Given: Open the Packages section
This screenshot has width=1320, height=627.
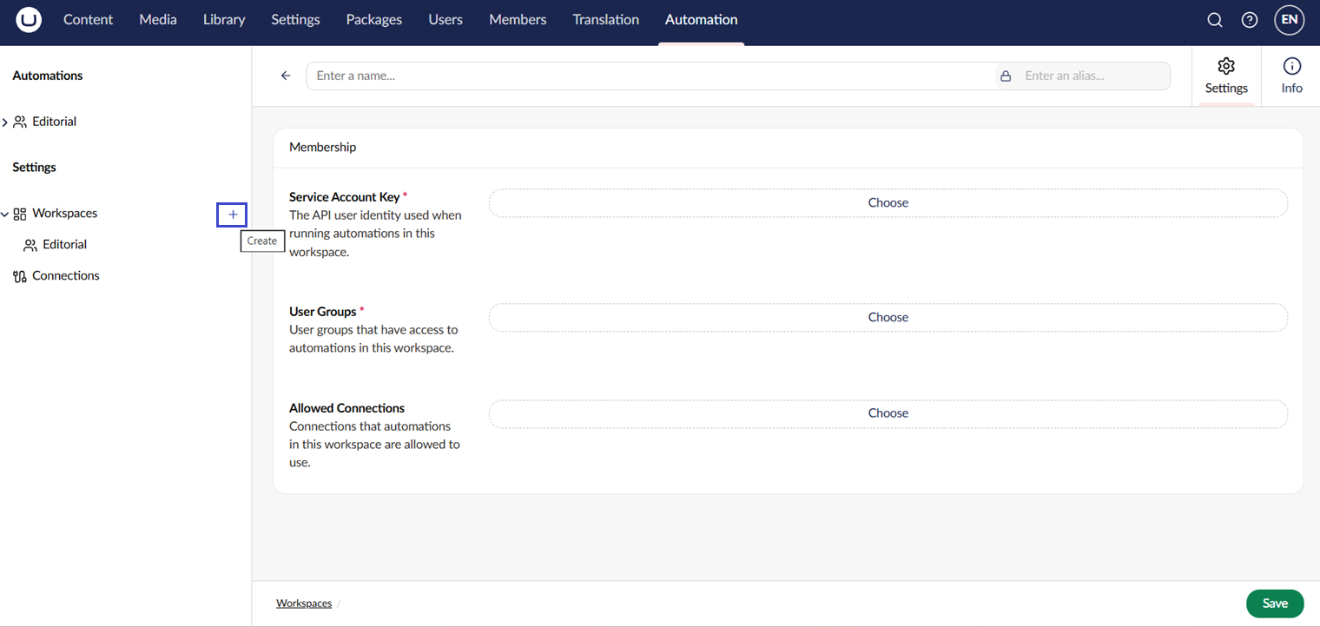Looking at the screenshot, I should tap(374, 19).
